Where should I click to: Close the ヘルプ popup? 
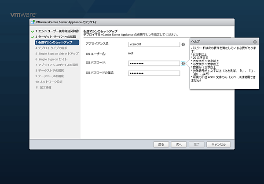tap(255, 42)
